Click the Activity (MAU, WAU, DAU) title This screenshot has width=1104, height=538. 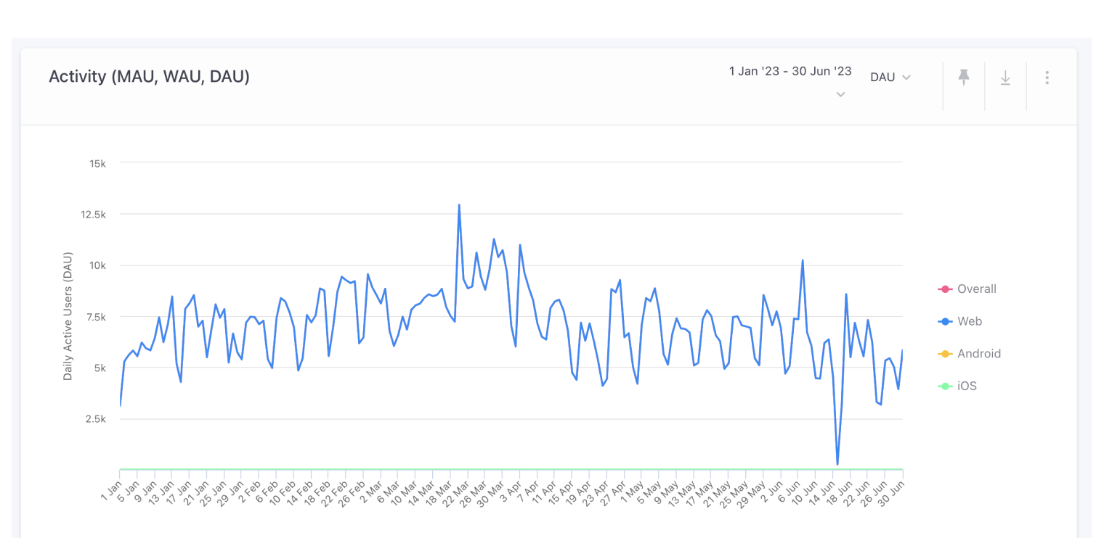tap(149, 76)
